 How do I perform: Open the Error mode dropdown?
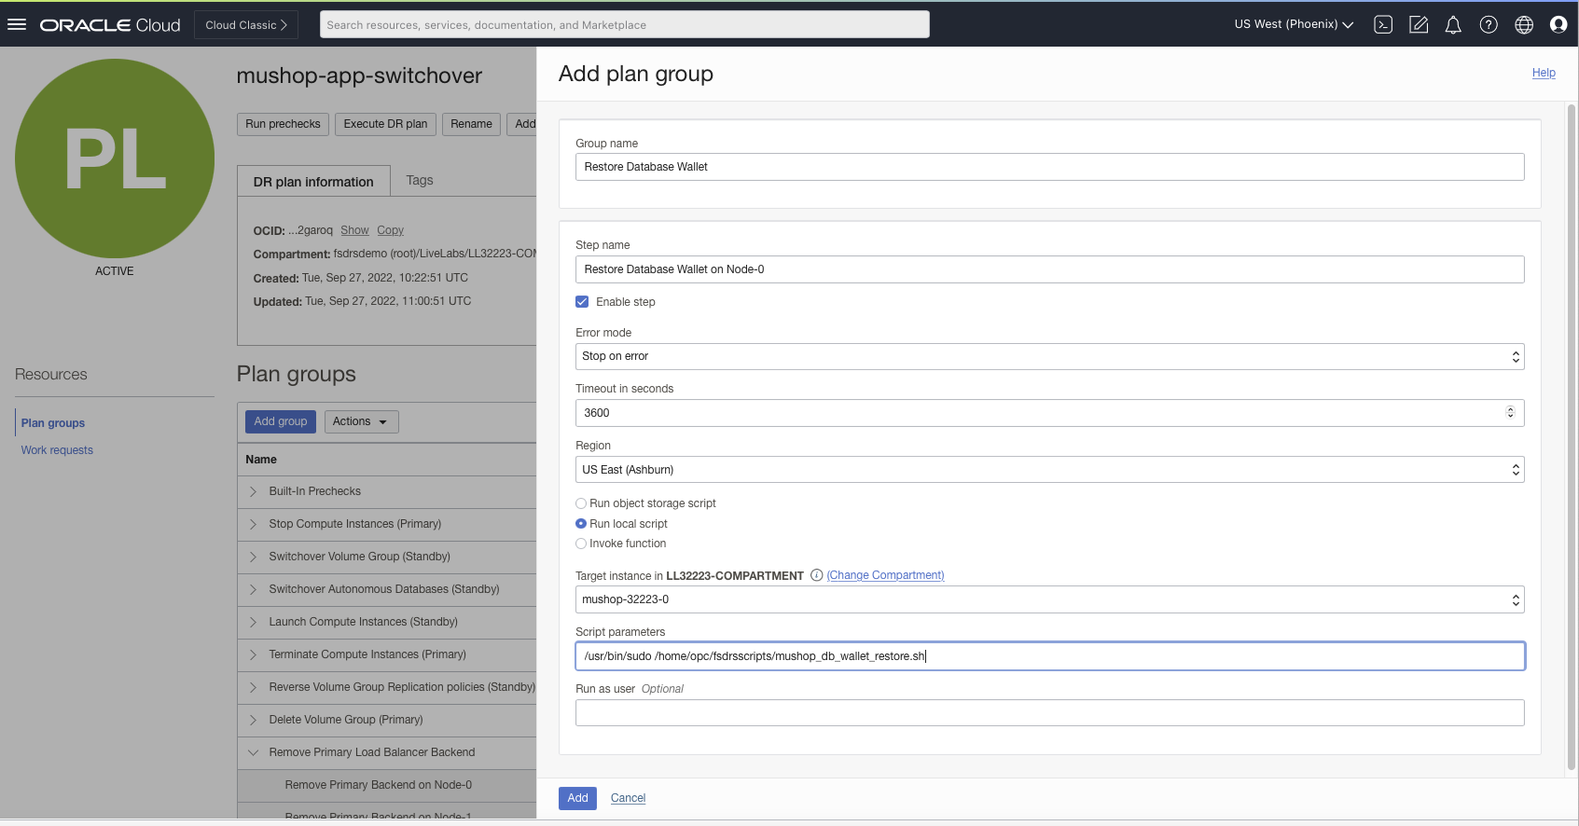[x=1049, y=356]
